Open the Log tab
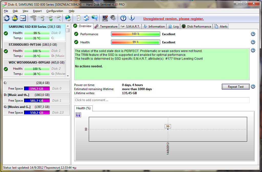The height and width of the screenshot is (172, 262). [173, 27]
